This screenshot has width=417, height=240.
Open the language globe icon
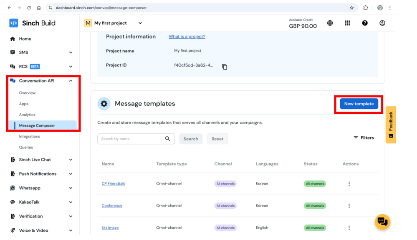[330, 23]
